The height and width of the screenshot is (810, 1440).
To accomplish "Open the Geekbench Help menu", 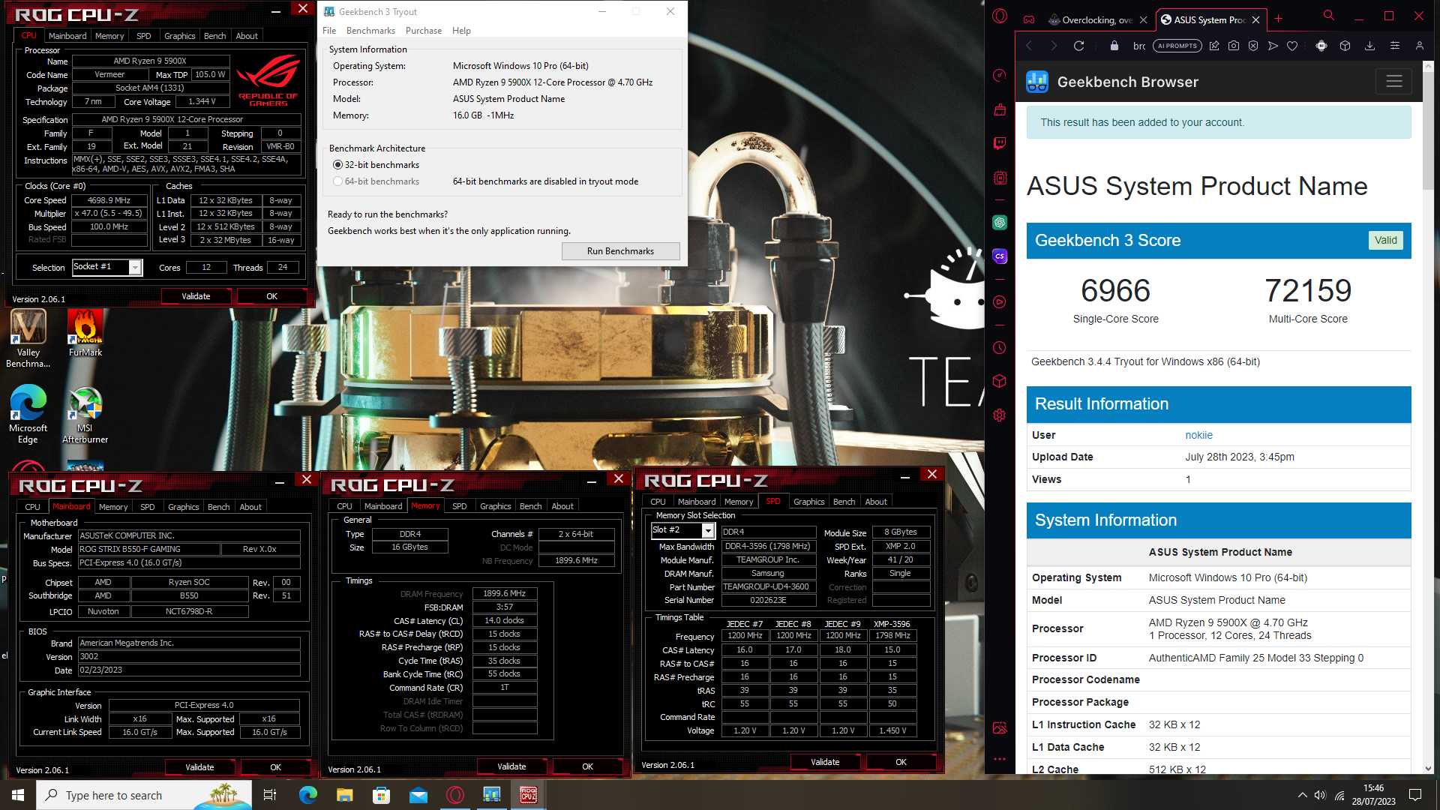I will pos(461,31).
